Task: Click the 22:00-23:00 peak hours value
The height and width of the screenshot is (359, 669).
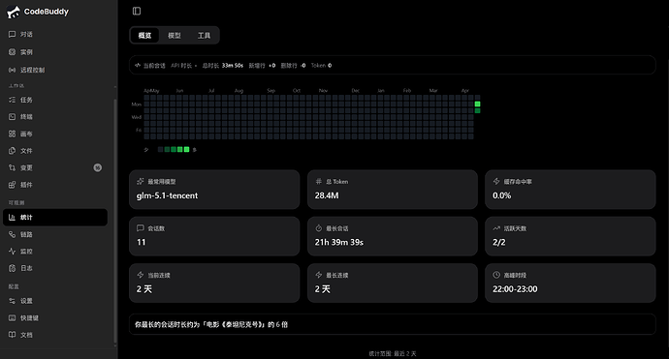Action: click(x=515, y=289)
